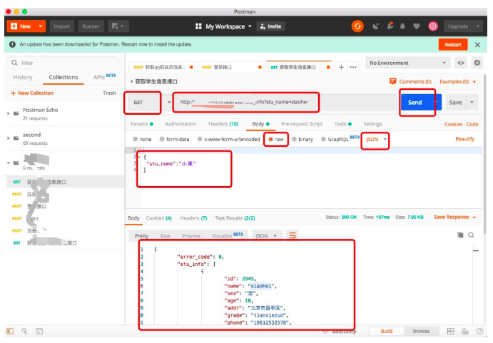Select the raw body type

275,139
